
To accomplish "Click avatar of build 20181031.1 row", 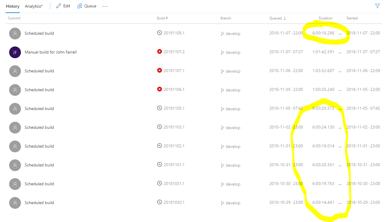I will [15, 184].
